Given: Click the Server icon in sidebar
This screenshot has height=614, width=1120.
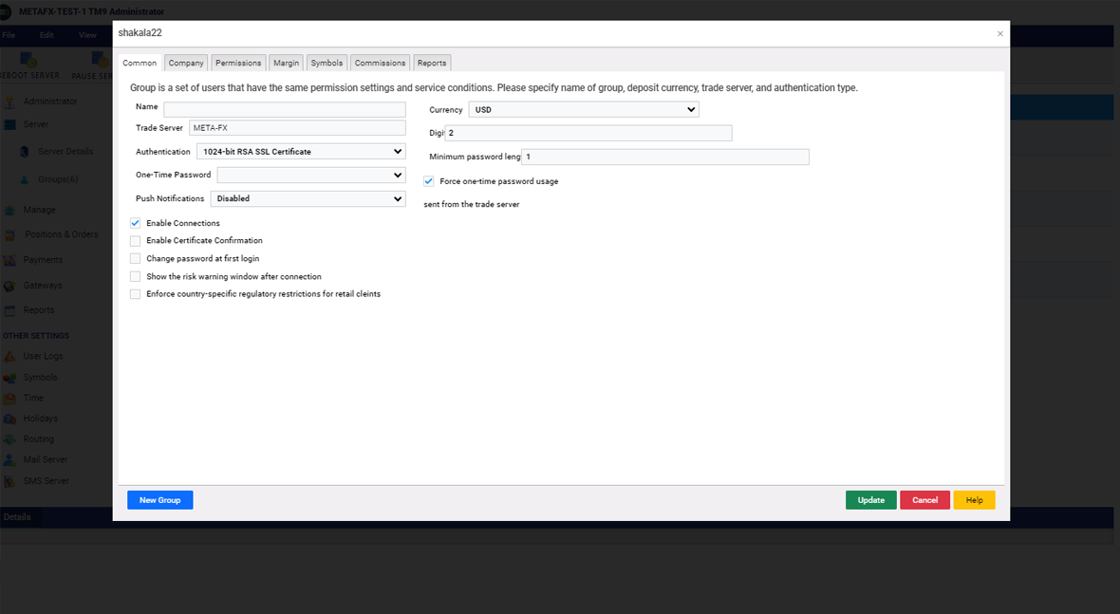Looking at the screenshot, I should coord(10,124).
